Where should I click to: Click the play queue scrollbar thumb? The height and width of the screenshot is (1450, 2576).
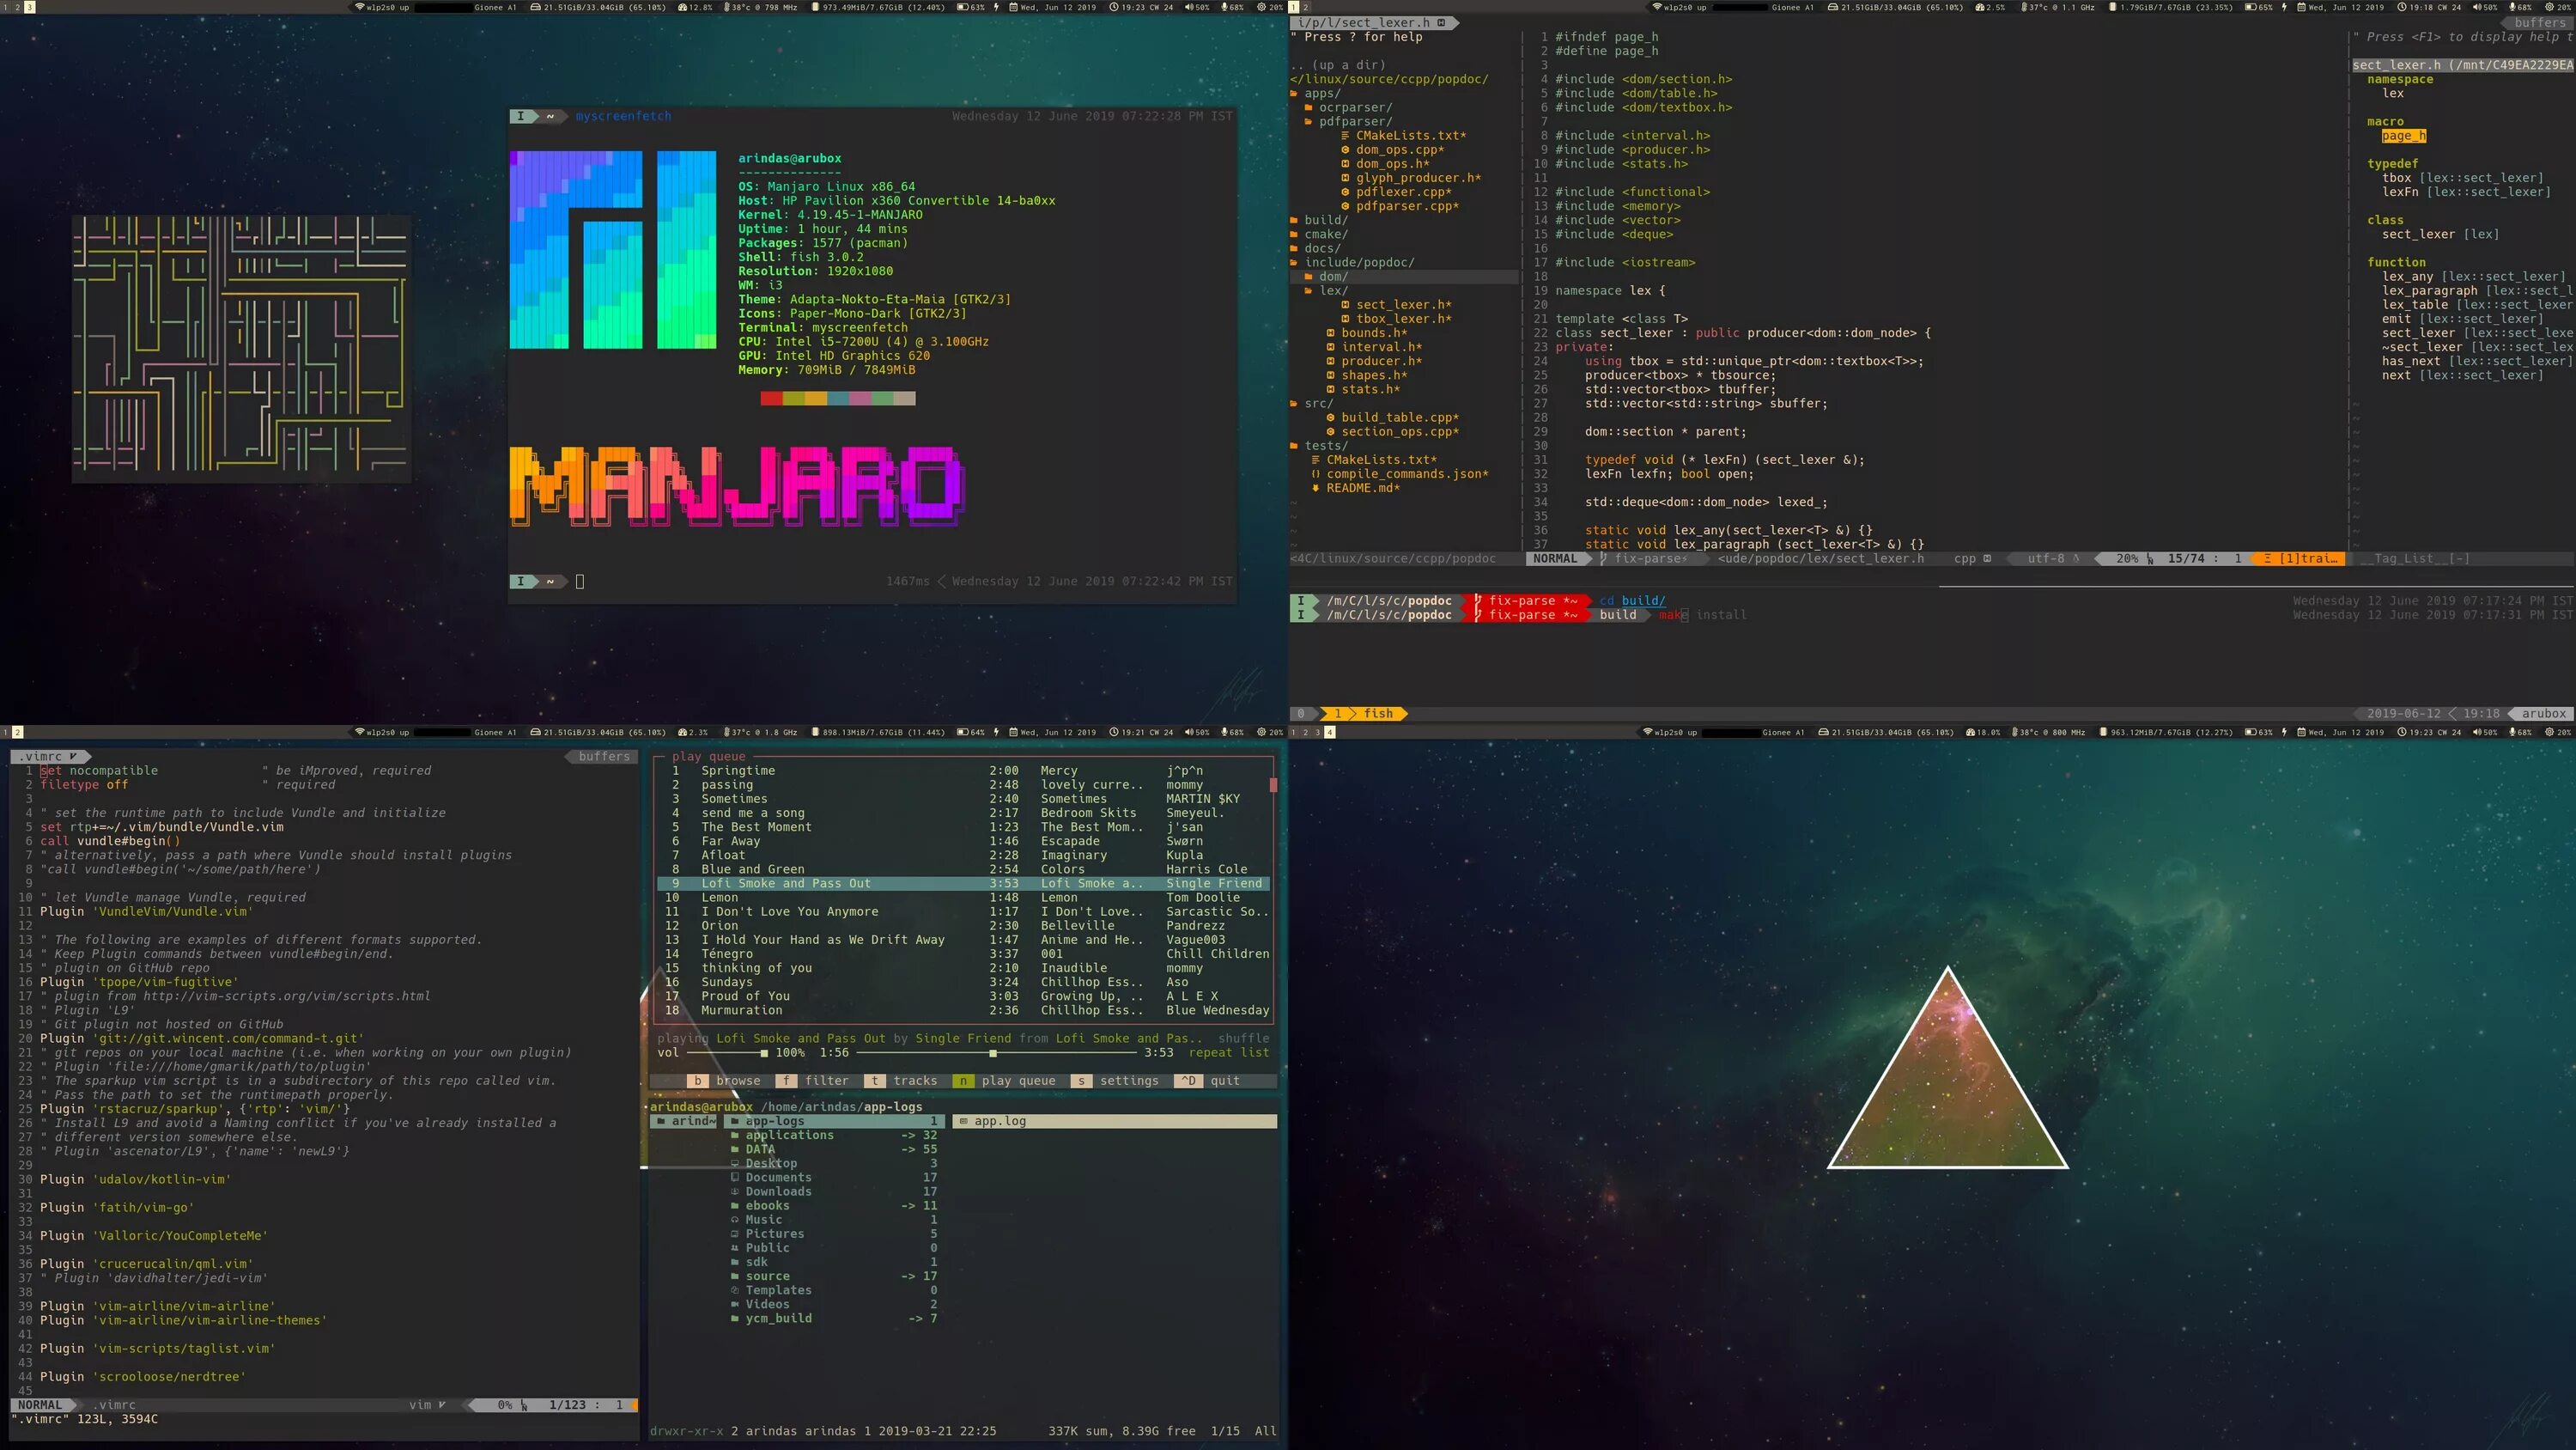point(1273,784)
